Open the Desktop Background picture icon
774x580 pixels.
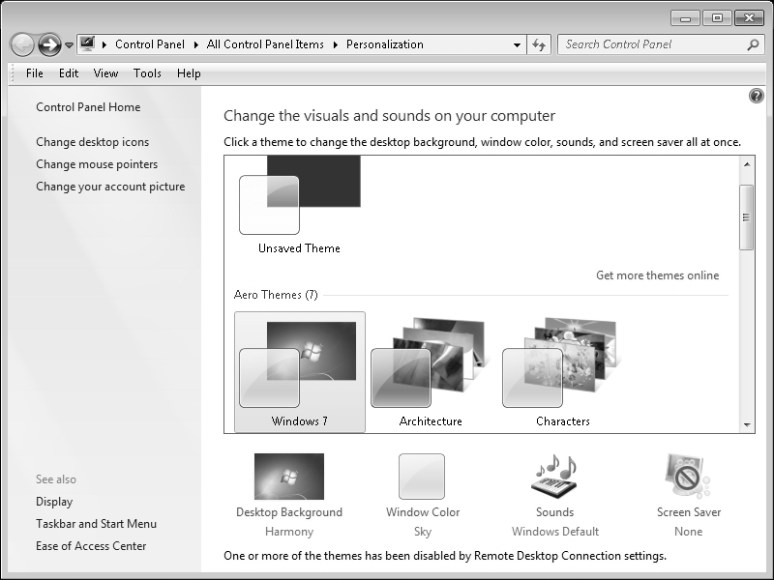pyautogui.click(x=288, y=477)
